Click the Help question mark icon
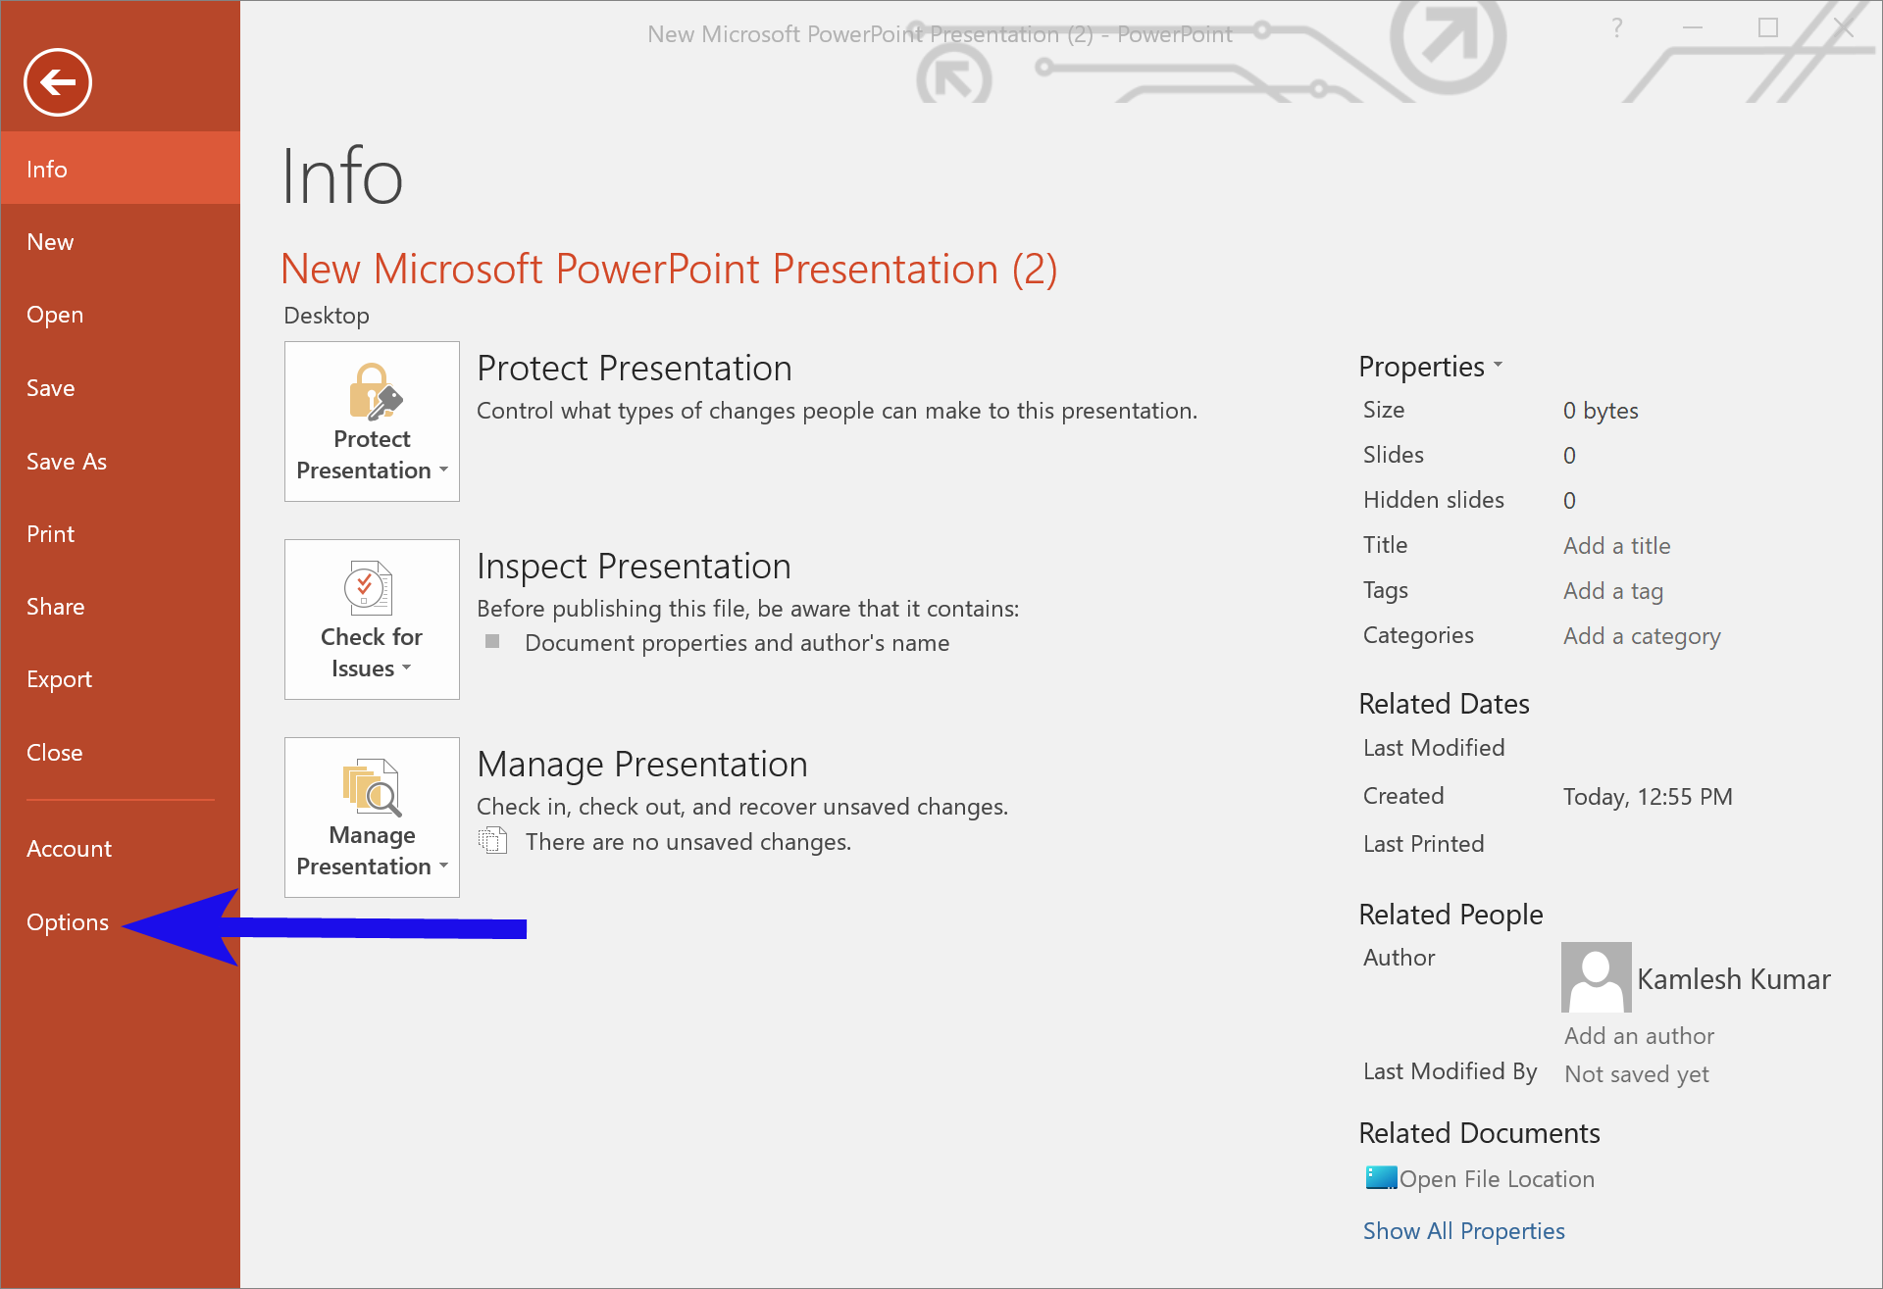The image size is (1883, 1289). click(1617, 28)
